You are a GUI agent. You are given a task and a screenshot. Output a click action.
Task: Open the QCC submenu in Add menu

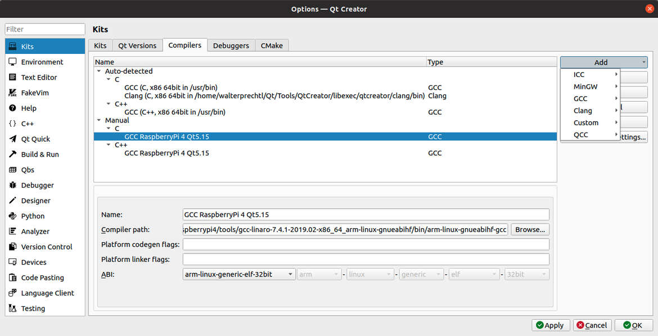click(x=590, y=135)
